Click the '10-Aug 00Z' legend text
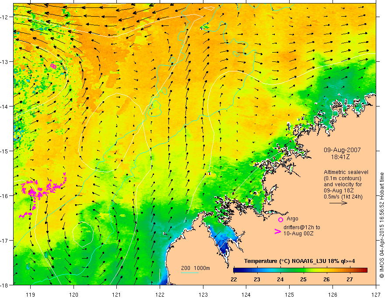The width and height of the screenshot is (385, 298). pyautogui.click(x=298, y=234)
